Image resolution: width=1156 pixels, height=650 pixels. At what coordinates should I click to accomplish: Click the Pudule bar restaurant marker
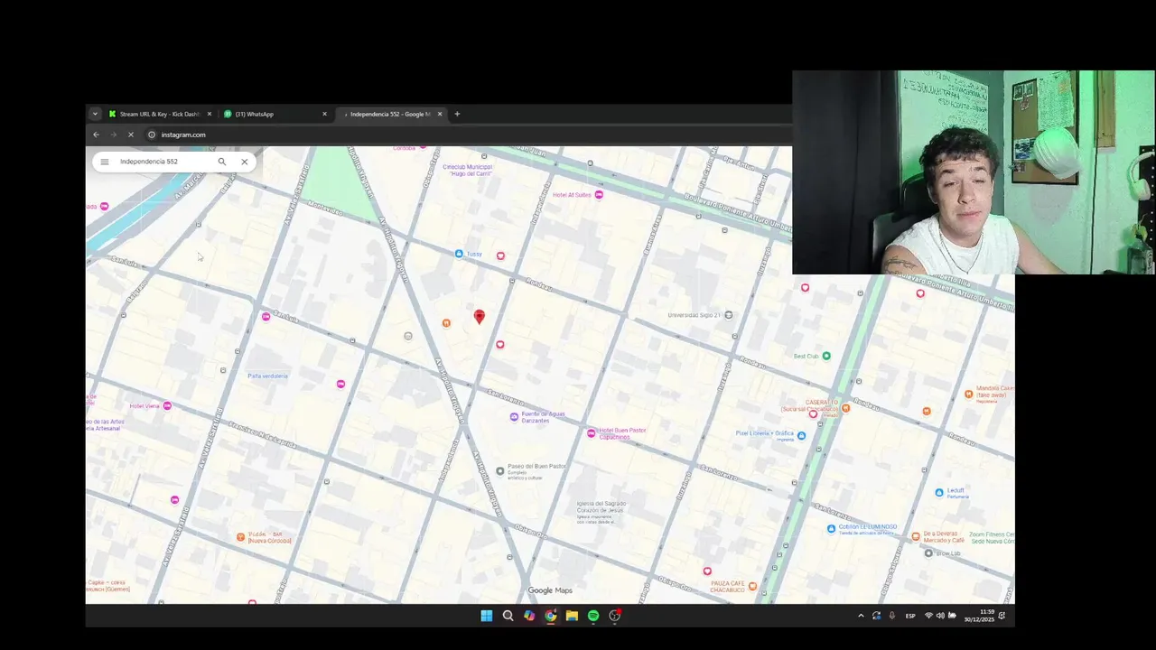point(240,537)
